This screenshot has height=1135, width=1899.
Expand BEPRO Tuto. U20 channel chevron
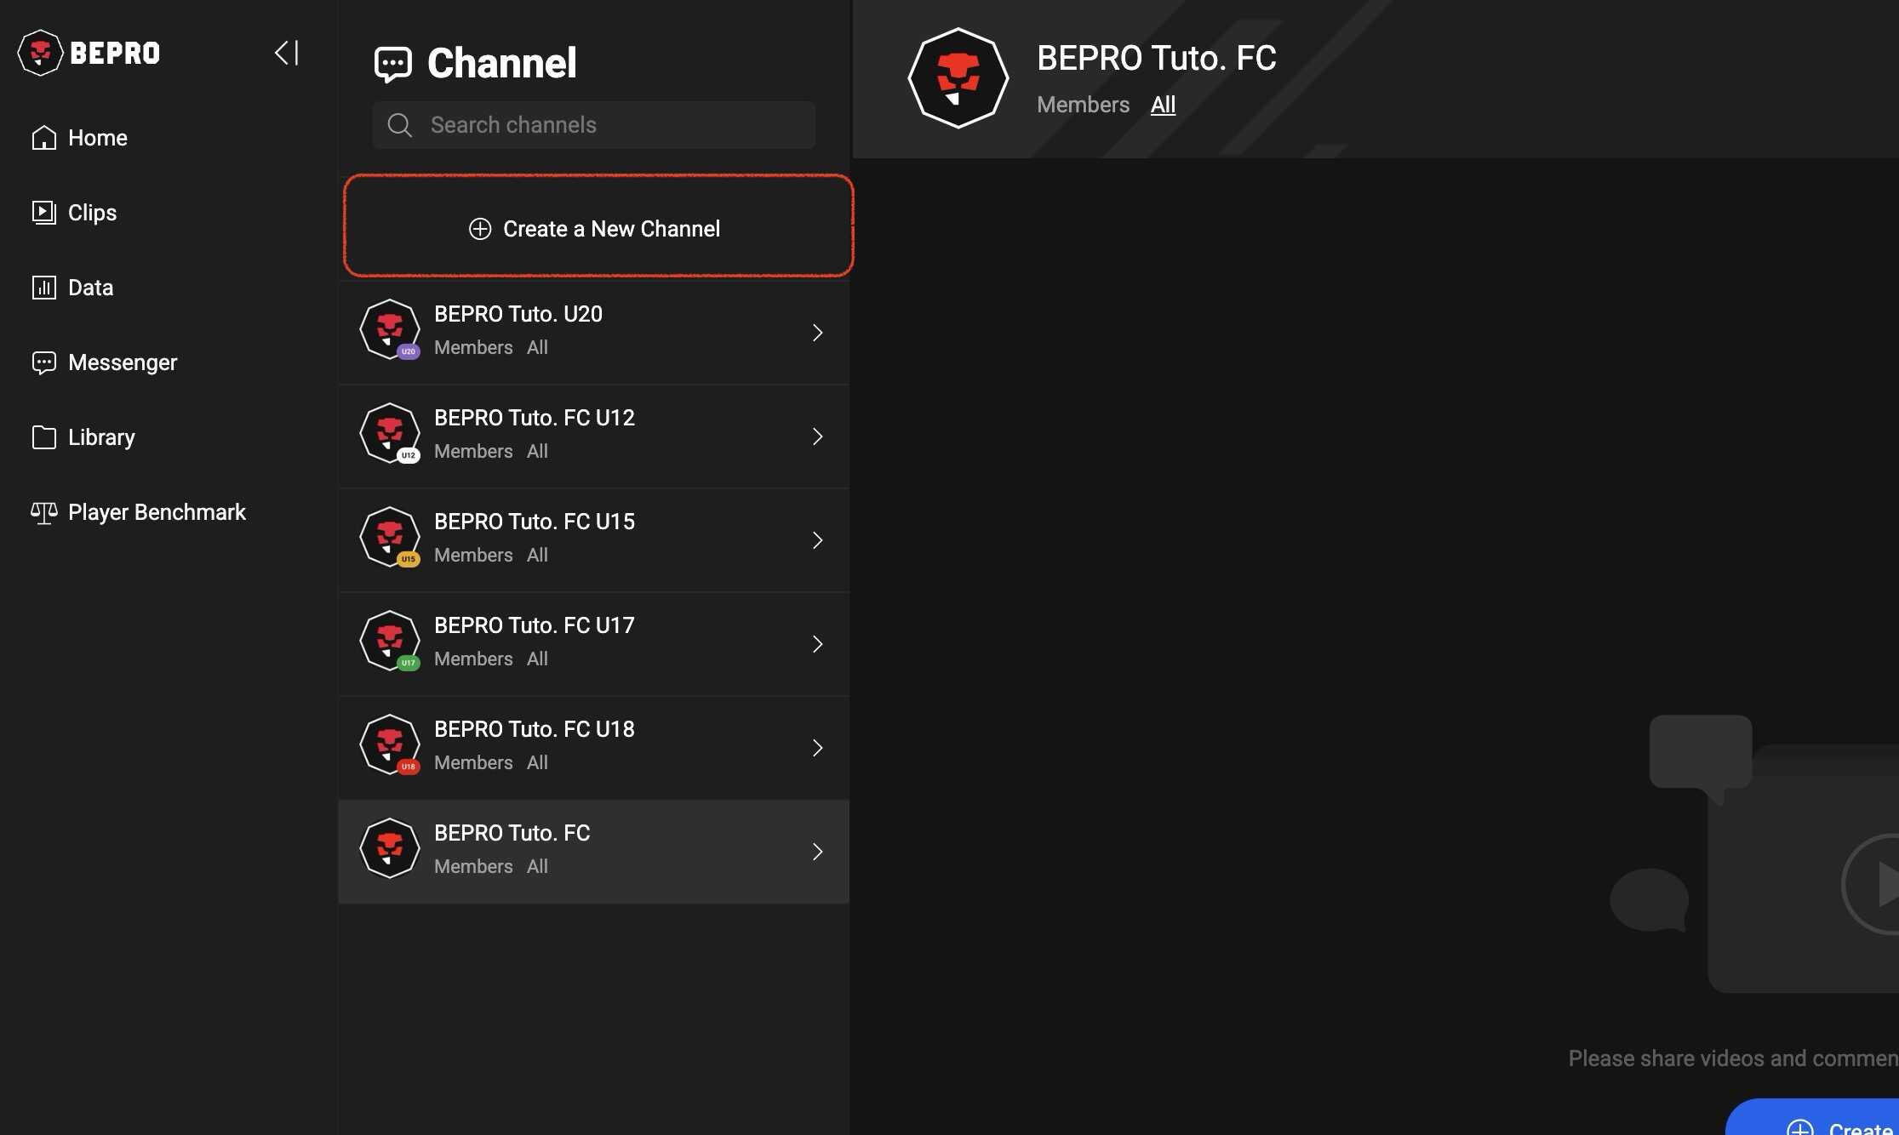pyautogui.click(x=817, y=333)
